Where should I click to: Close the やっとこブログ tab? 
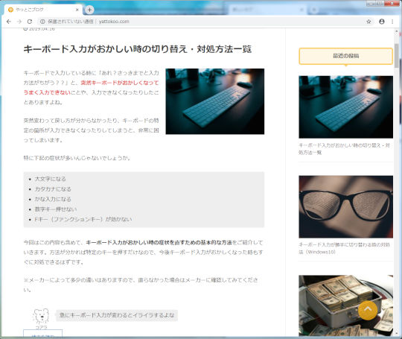pyautogui.click(x=77, y=10)
